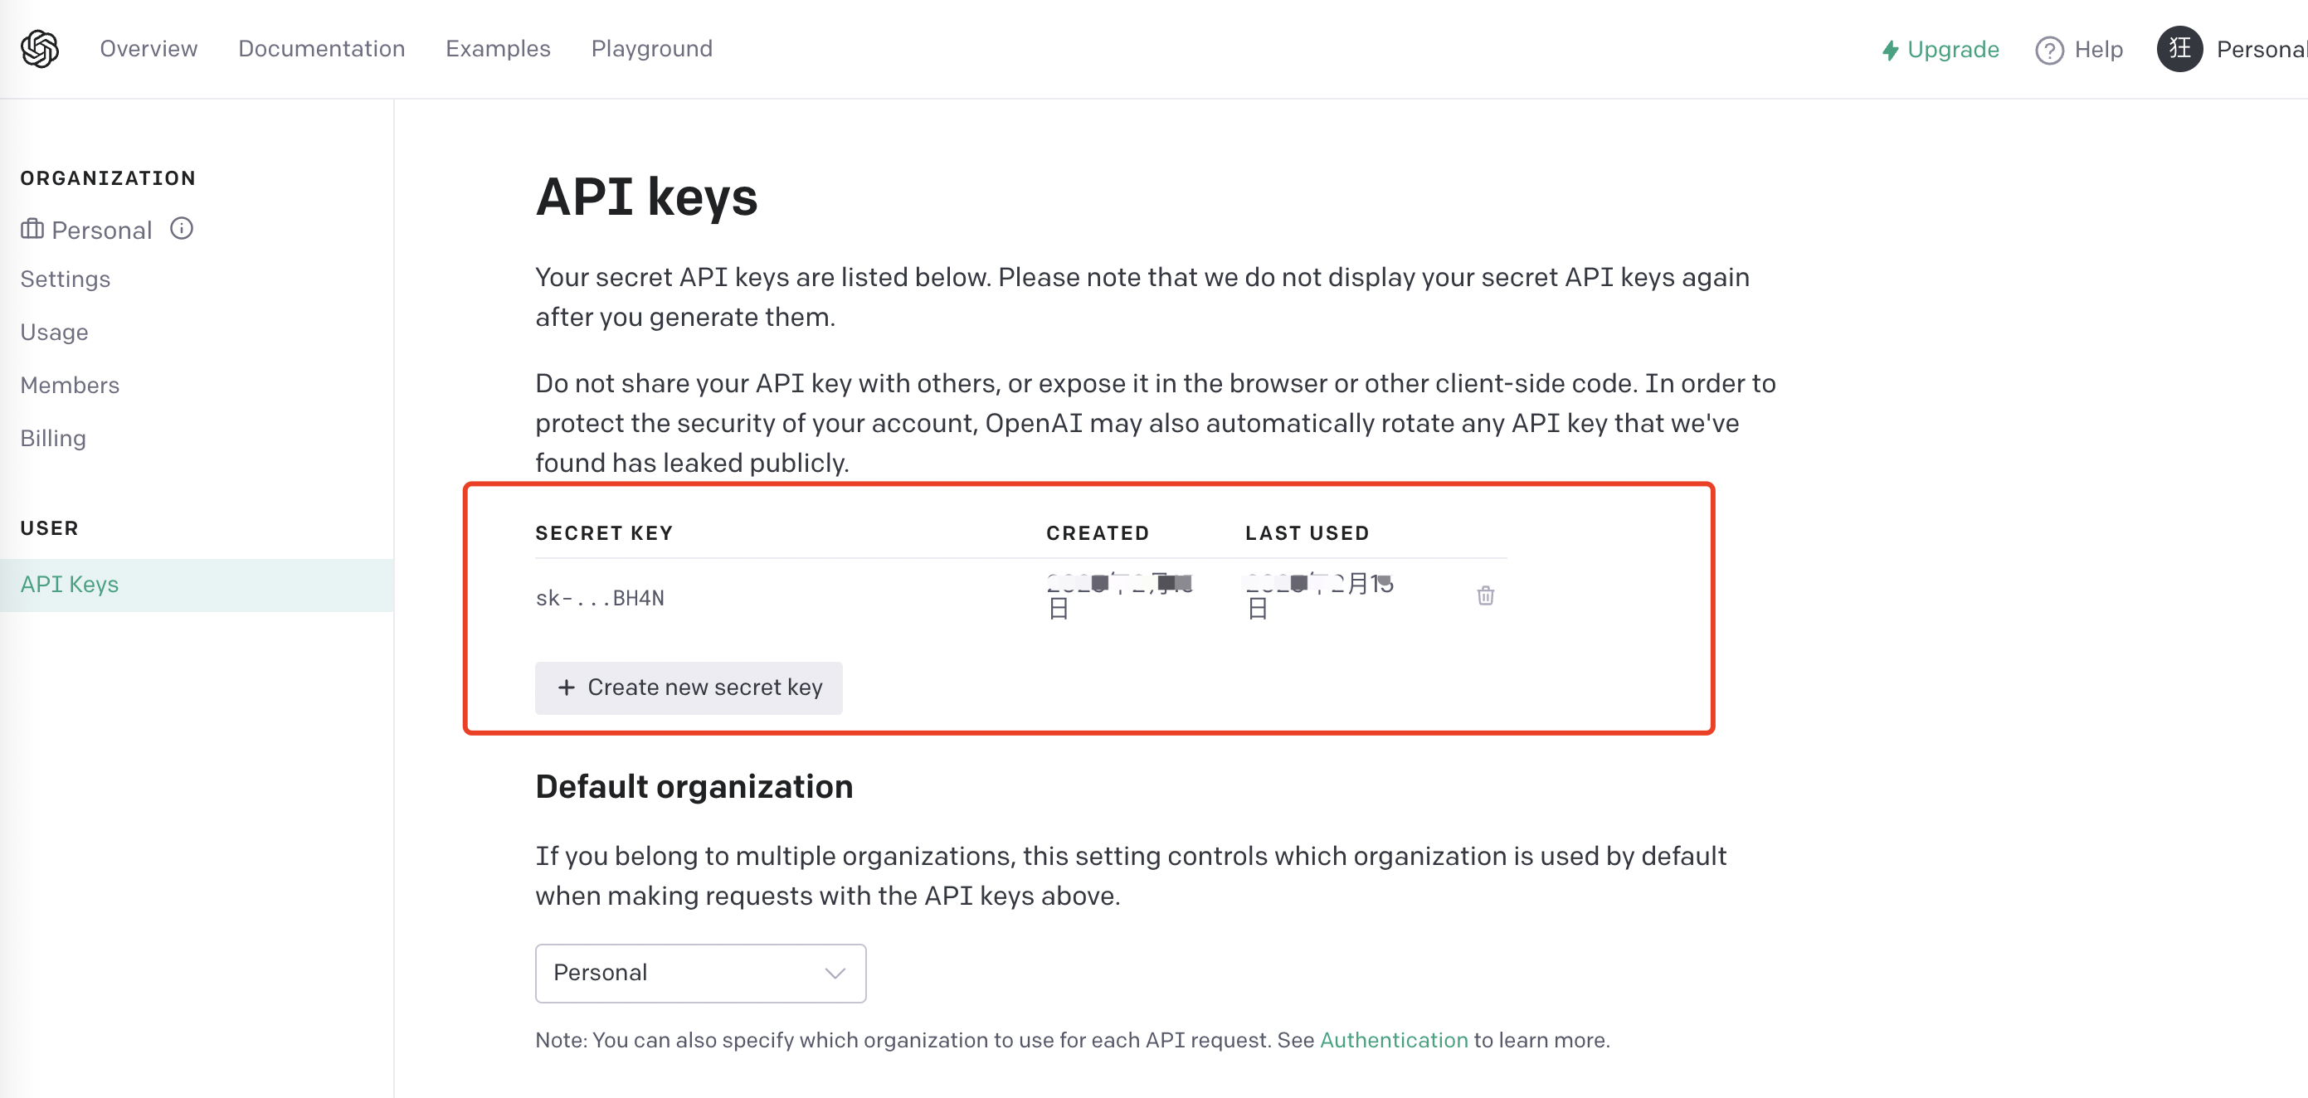Open the Documentation tab

[x=322, y=48]
